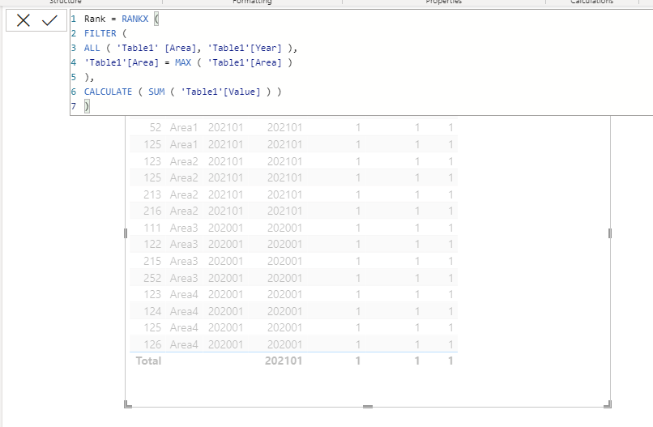Click the Total row label
This screenshot has width=653, height=427.
tap(148, 361)
